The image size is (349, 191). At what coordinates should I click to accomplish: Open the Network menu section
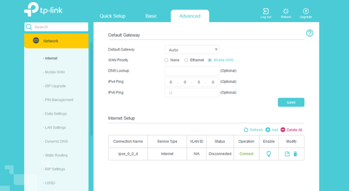tap(56, 41)
